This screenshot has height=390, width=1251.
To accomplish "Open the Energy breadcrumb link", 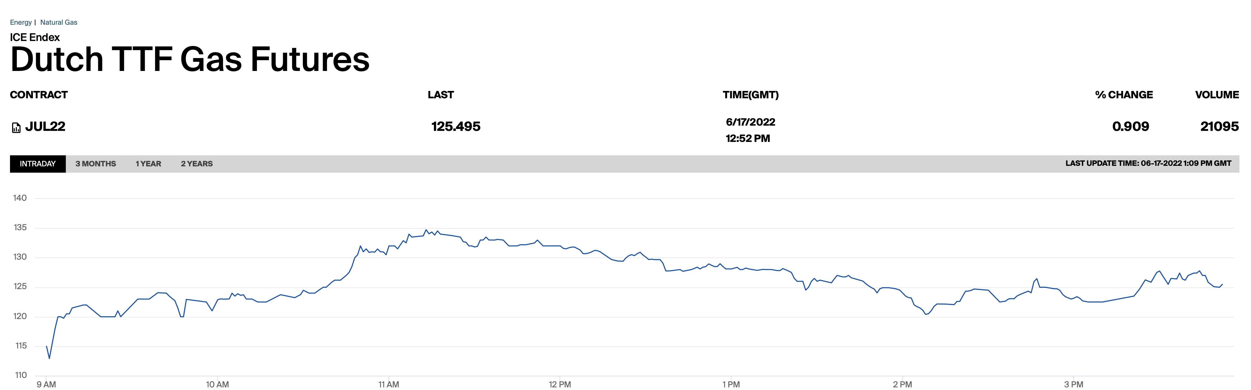I will (x=20, y=22).
